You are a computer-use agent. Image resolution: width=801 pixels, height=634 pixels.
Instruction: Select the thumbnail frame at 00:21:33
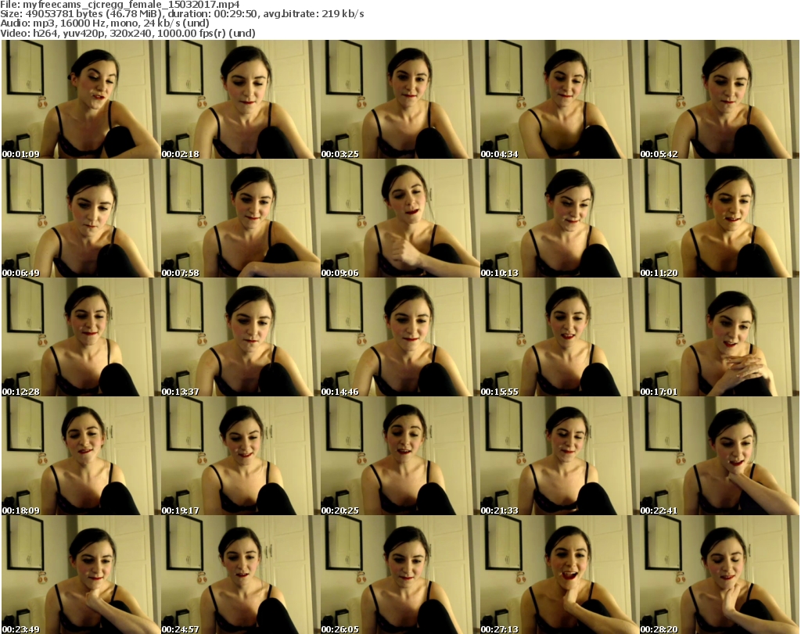point(559,456)
